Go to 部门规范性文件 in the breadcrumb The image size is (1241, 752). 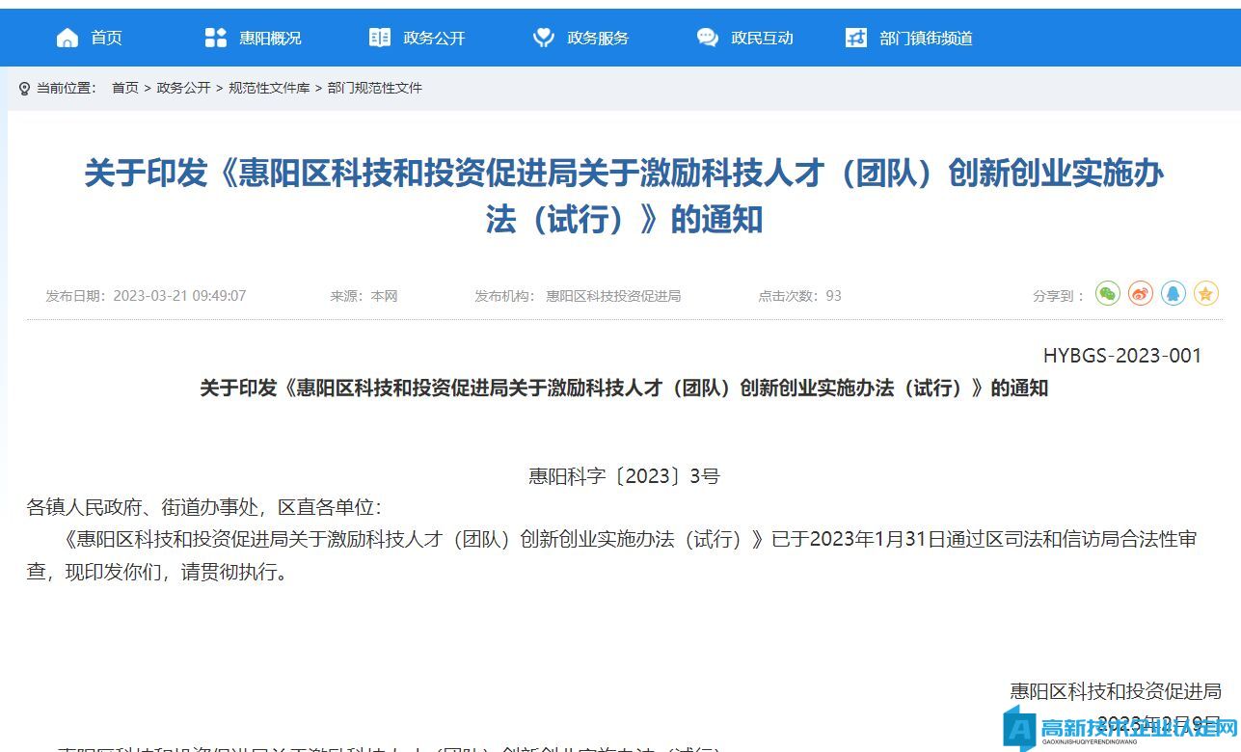pos(375,88)
